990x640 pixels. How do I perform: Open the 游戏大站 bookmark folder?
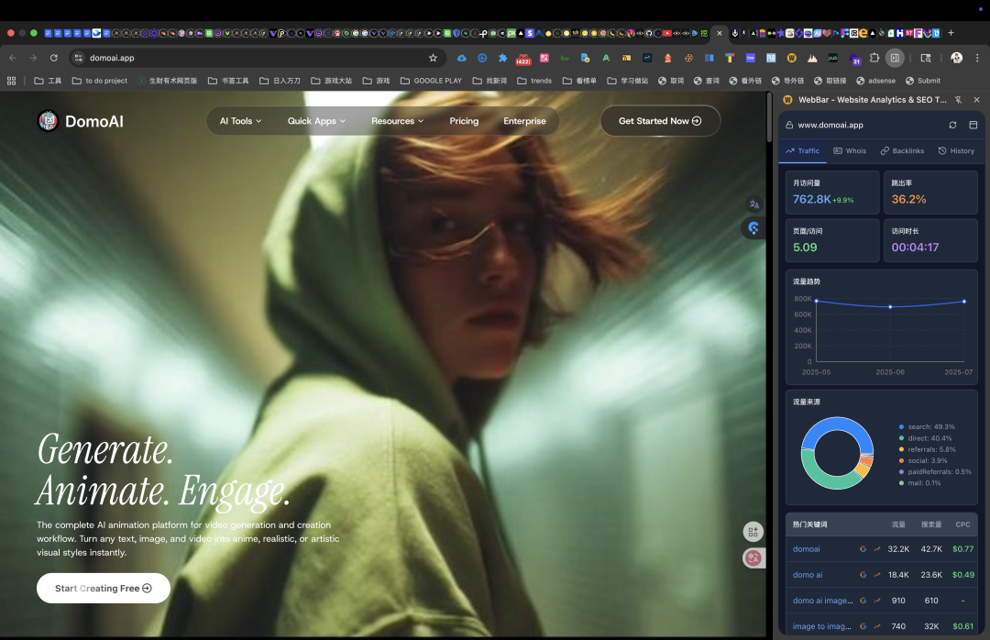[x=332, y=81]
